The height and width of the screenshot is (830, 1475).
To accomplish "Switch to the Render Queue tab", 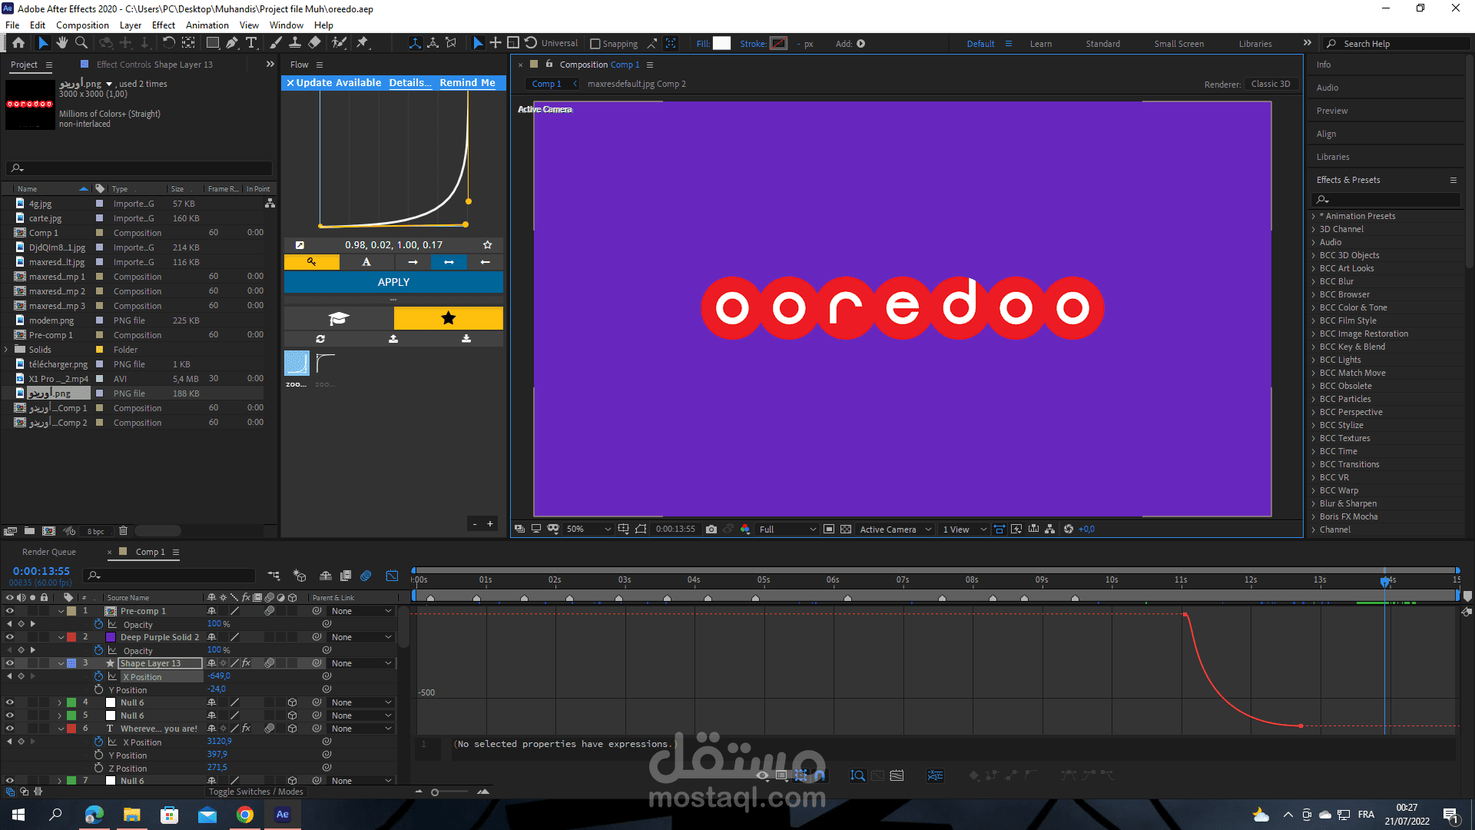I will [49, 552].
